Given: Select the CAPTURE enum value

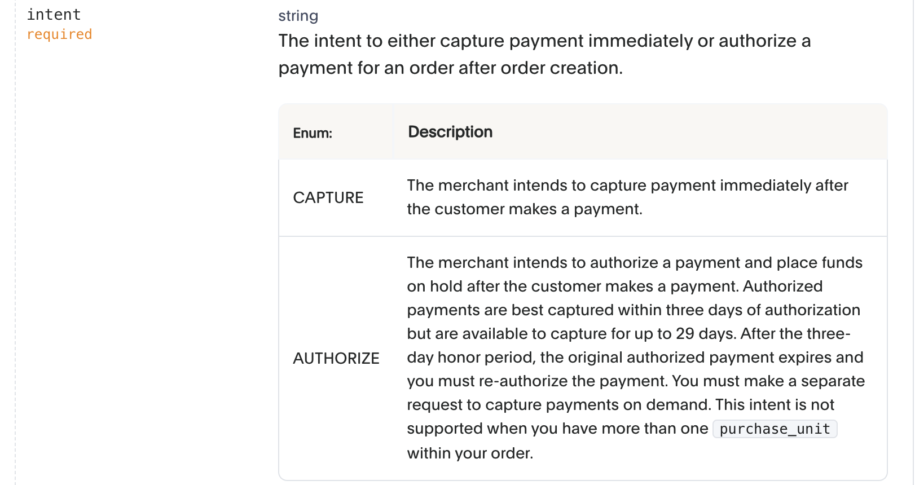Looking at the screenshot, I should 328,198.
